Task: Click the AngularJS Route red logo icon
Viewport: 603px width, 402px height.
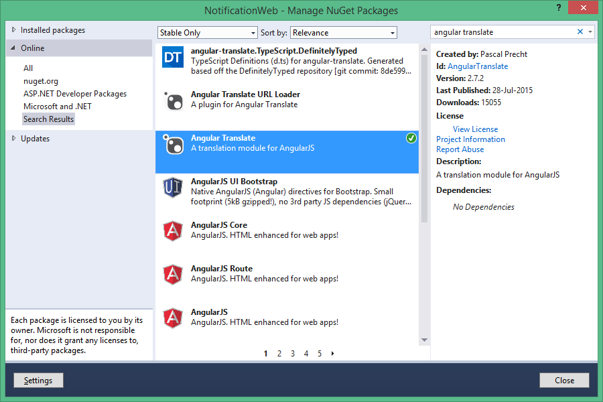Action: tap(174, 275)
